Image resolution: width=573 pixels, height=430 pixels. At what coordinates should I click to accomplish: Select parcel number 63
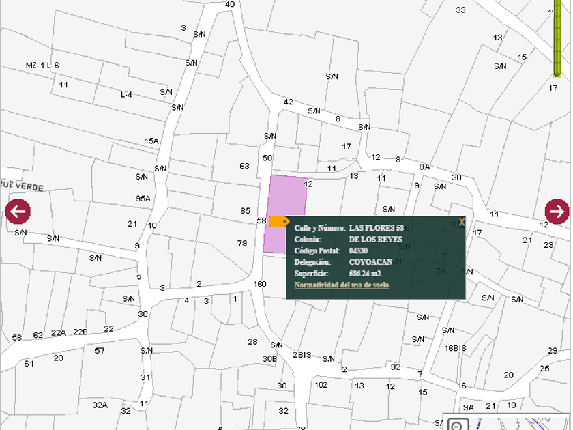(x=244, y=167)
